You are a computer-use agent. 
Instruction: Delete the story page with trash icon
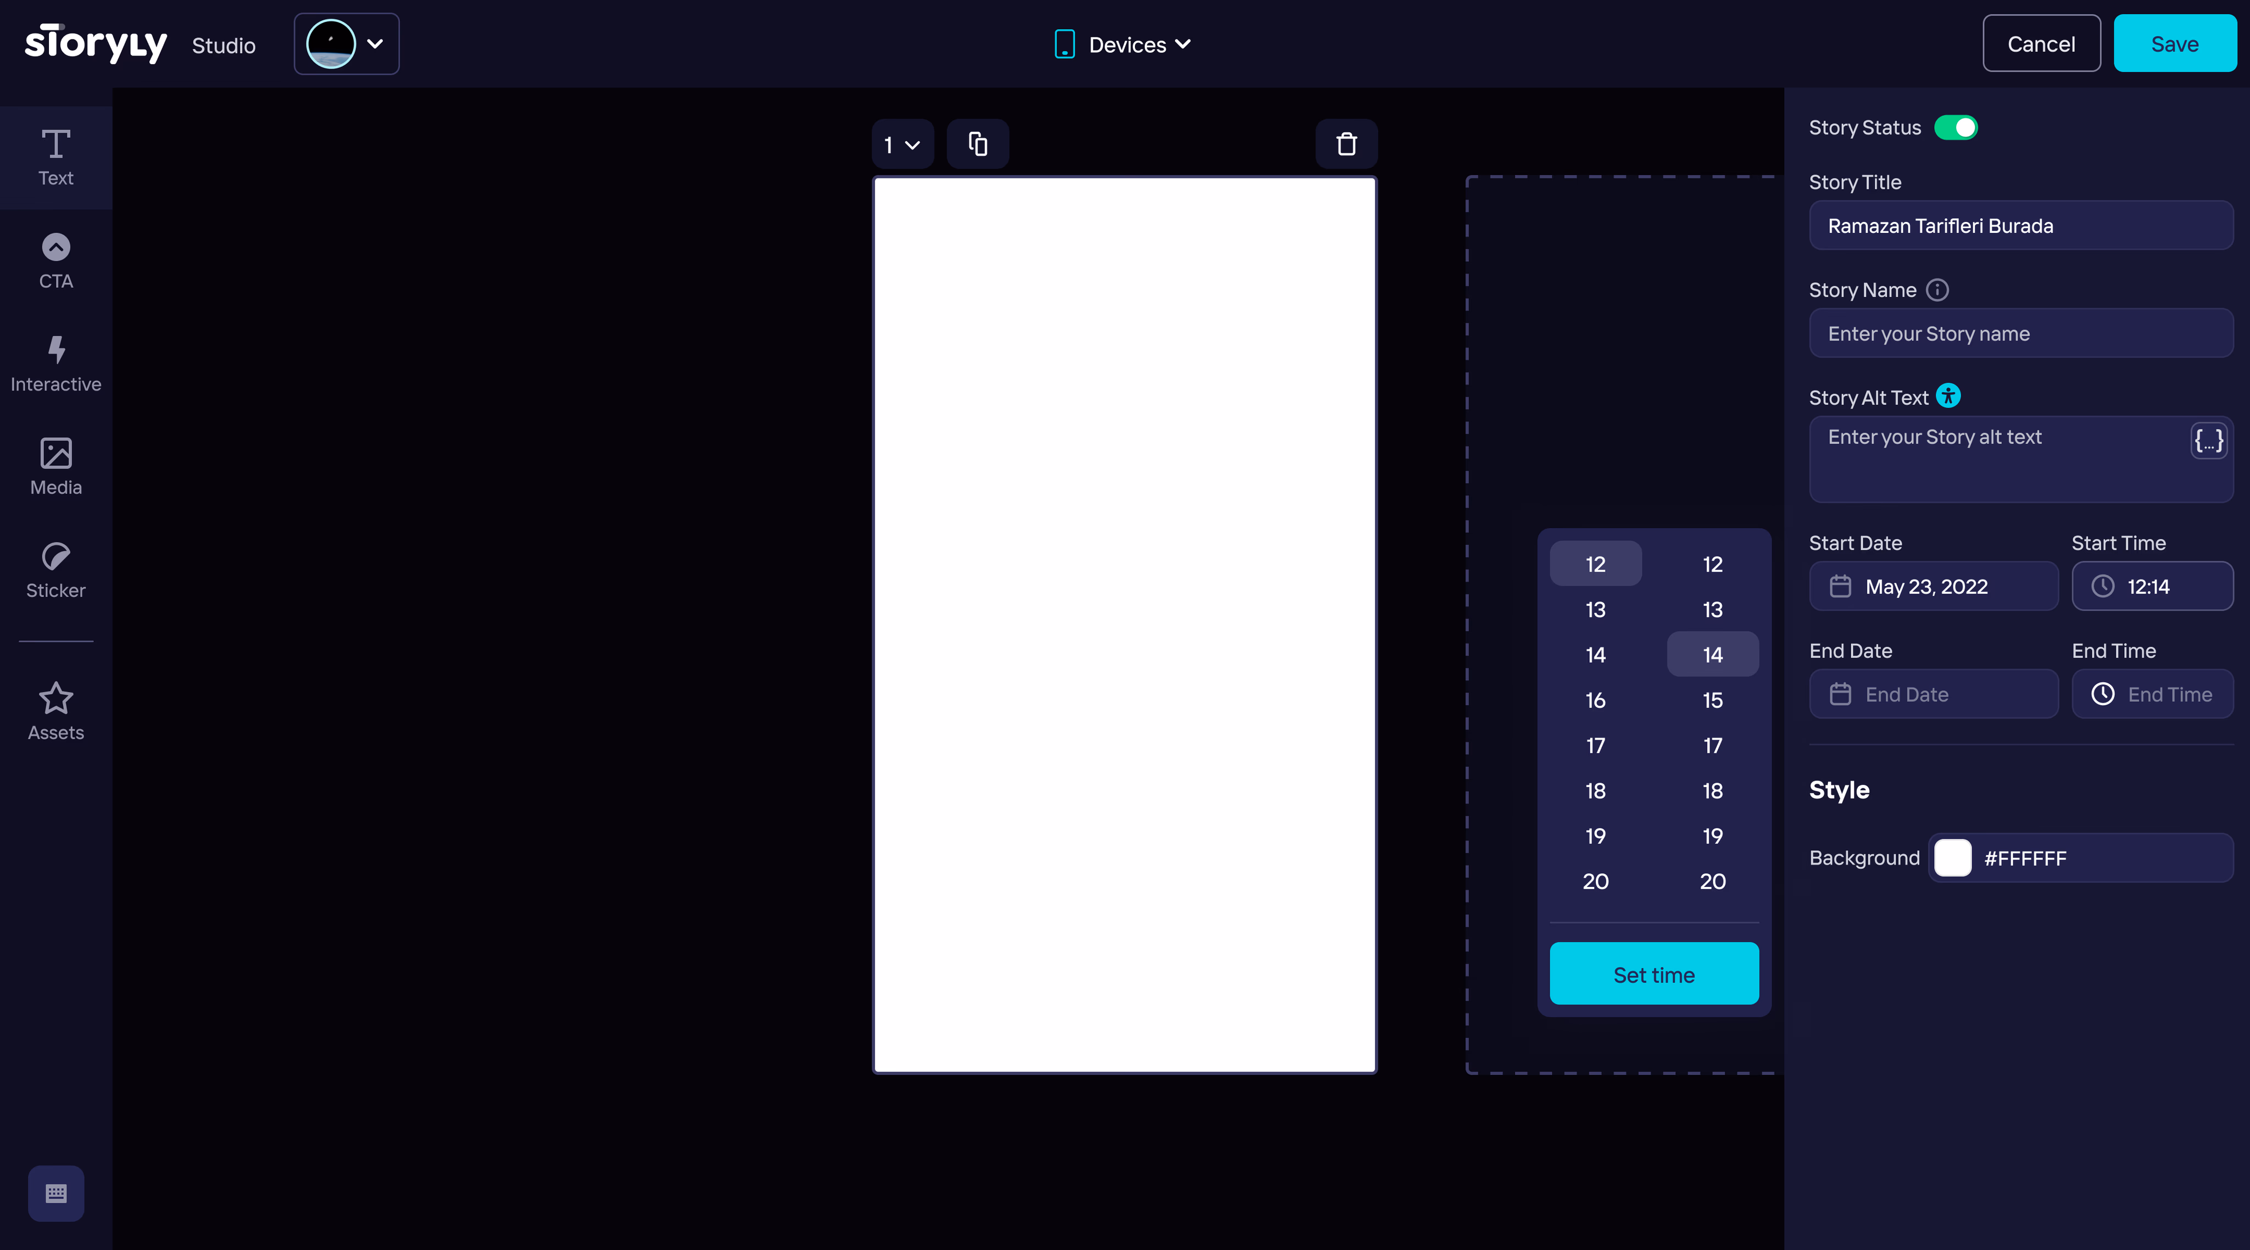(x=1346, y=144)
